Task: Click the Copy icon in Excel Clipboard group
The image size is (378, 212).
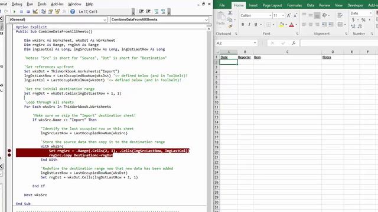Action: pos(230,19)
